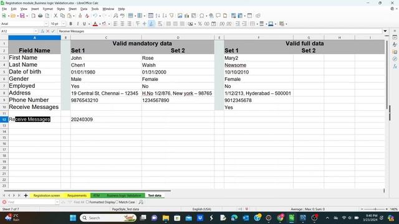Open the Function Wizard fx icon
399x224 pixels.
[x=42, y=31]
